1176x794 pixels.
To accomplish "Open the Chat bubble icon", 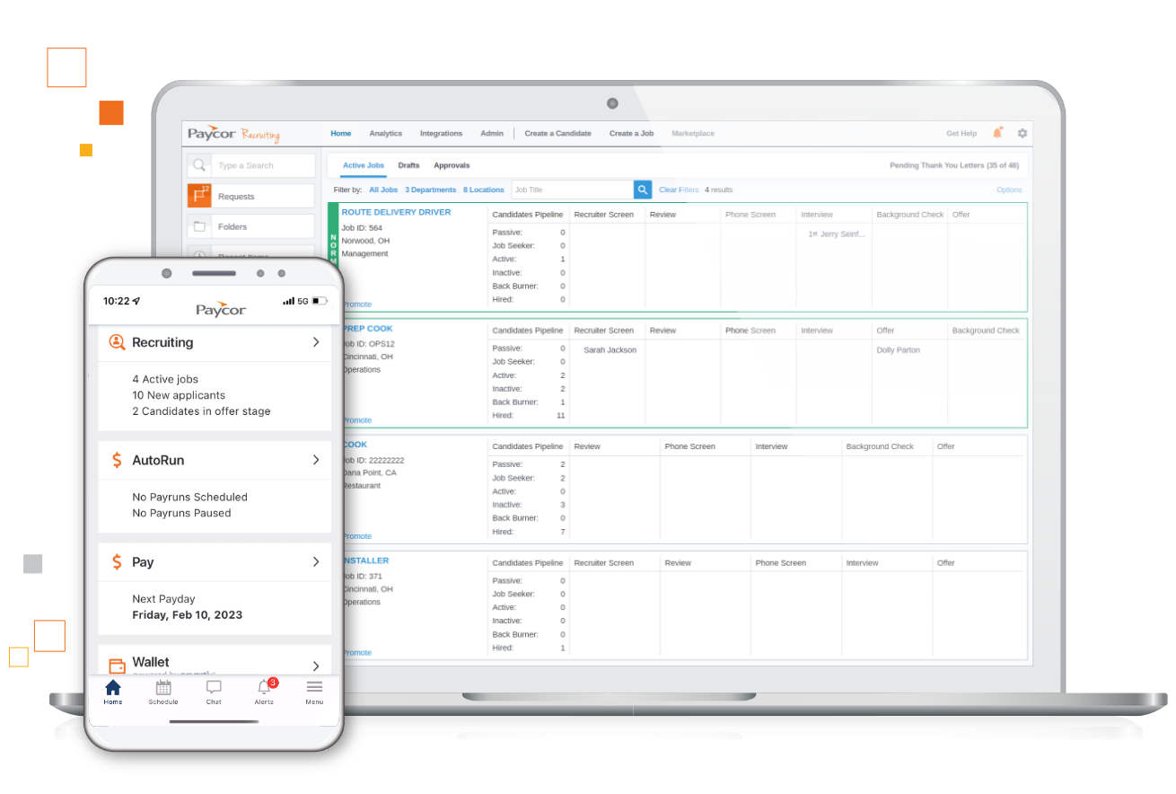I will 214,688.
